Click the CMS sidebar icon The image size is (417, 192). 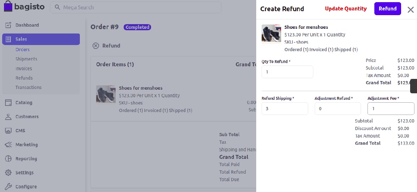(8, 131)
